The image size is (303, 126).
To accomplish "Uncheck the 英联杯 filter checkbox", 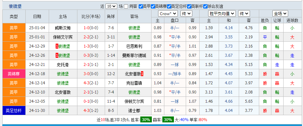I will (189, 6).
